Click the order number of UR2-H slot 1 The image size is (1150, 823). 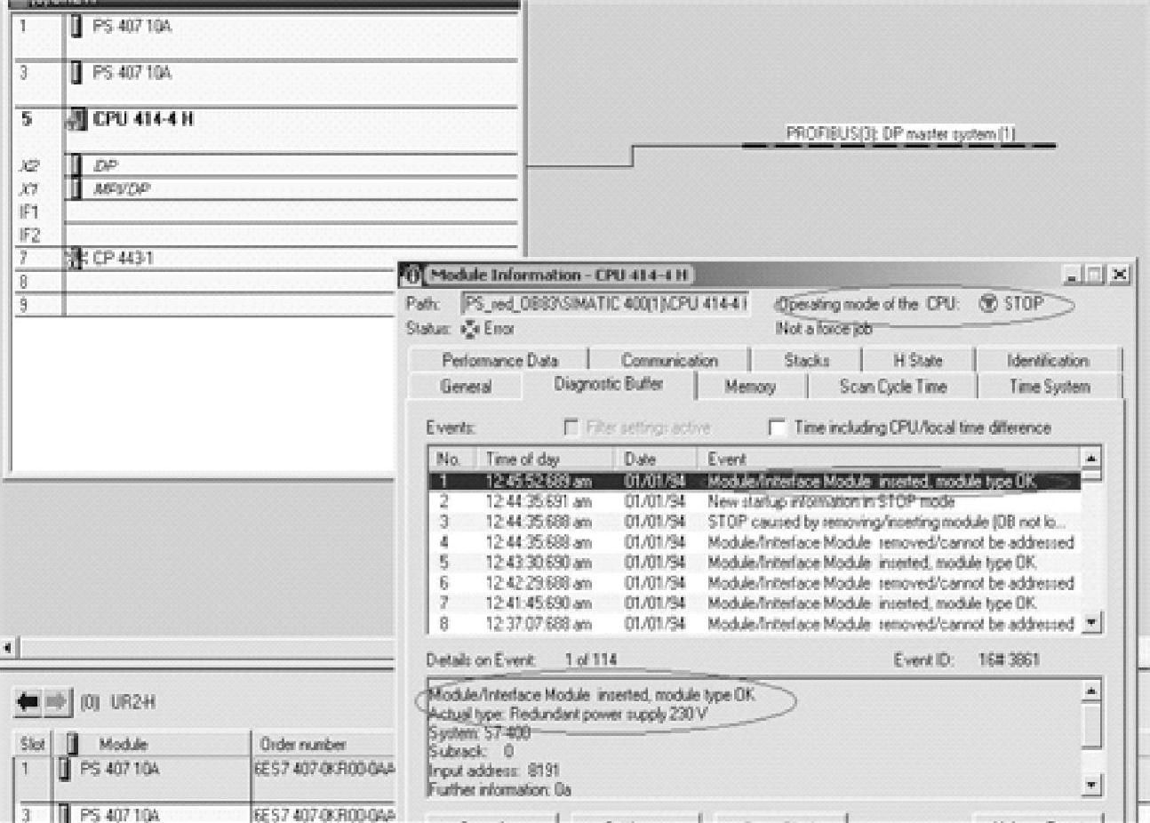[325, 769]
